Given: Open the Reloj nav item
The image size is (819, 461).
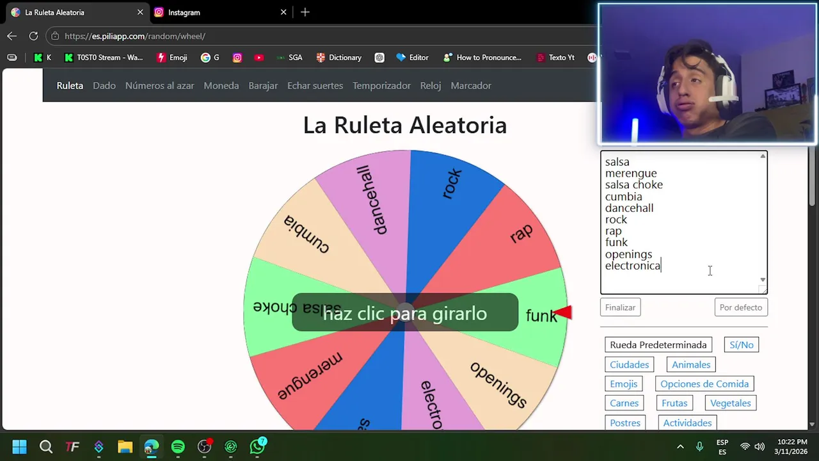Looking at the screenshot, I should [x=431, y=85].
